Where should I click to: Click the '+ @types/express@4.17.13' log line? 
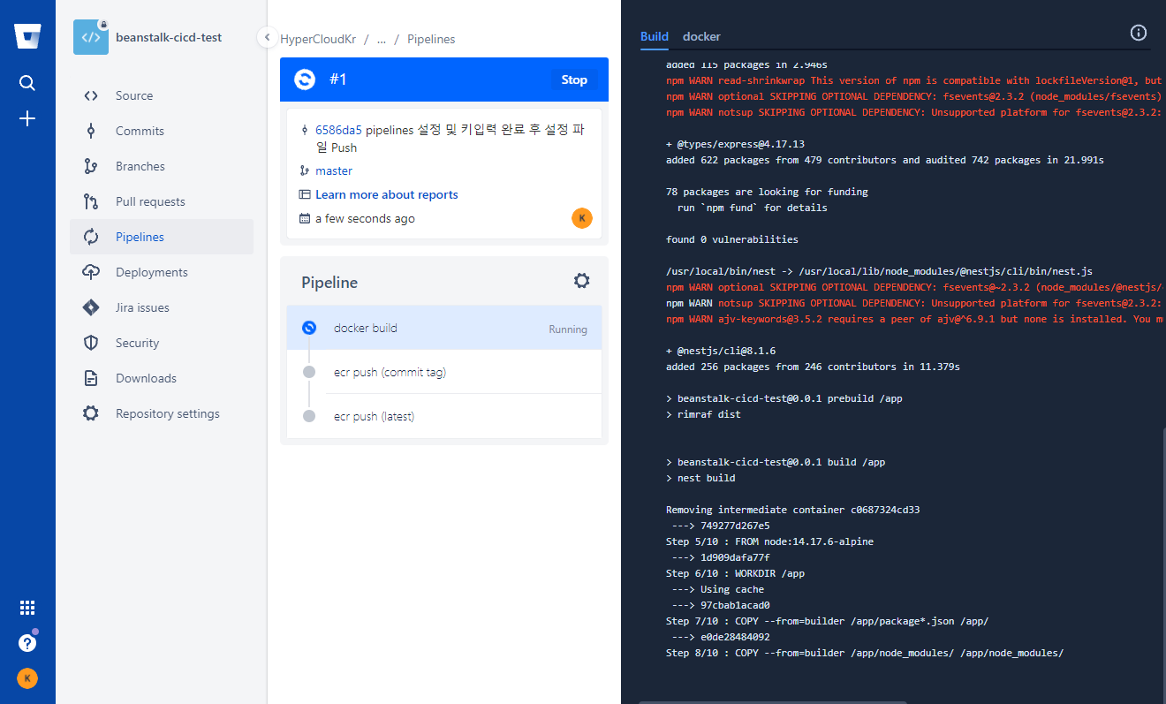(735, 144)
